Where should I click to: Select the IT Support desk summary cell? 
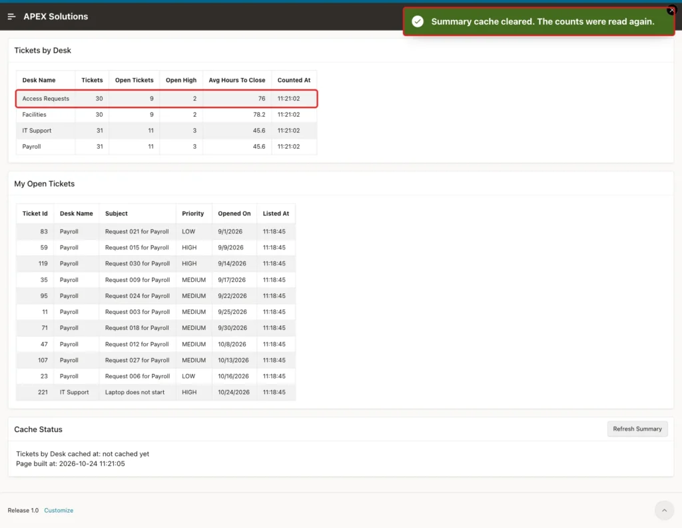37,131
